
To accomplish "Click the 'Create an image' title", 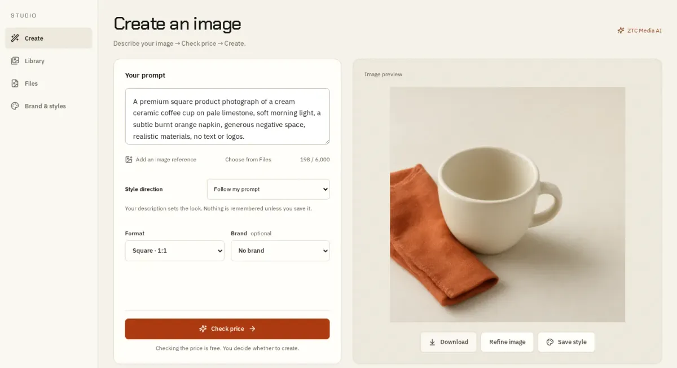I will tap(177, 24).
